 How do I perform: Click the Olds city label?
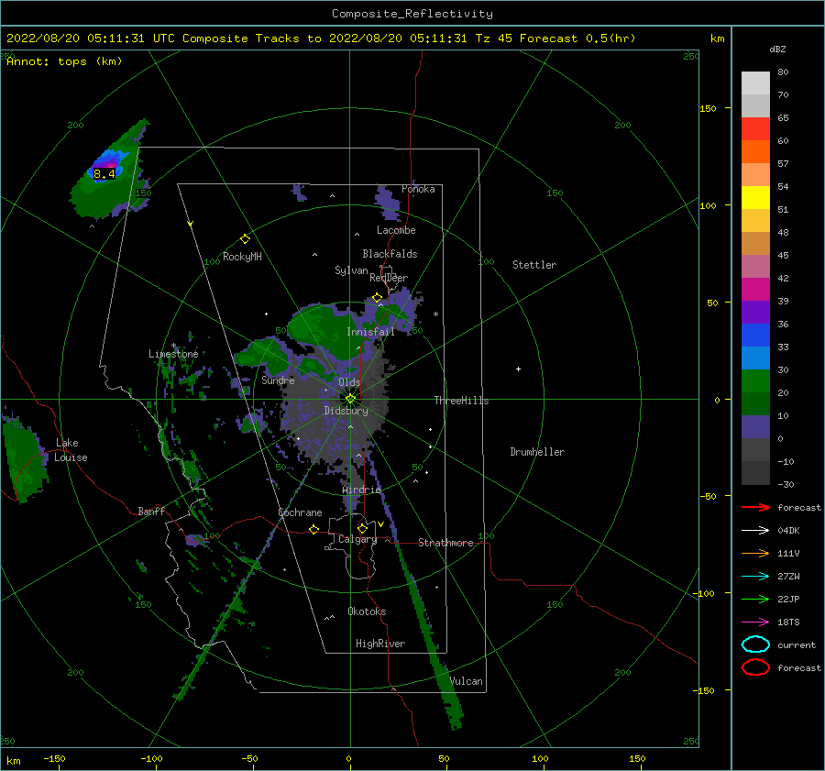click(349, 382)
